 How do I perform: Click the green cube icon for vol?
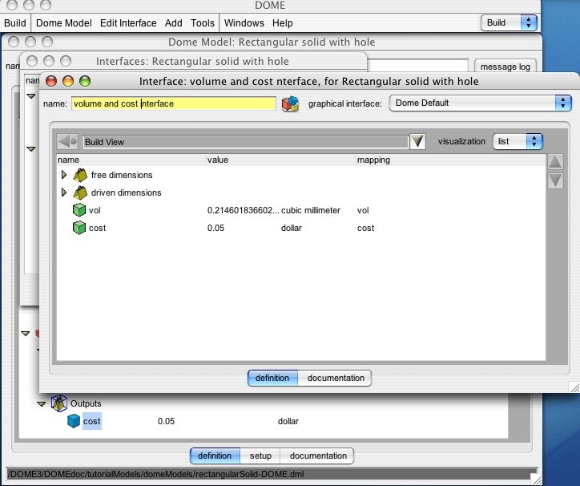(79, 210)
